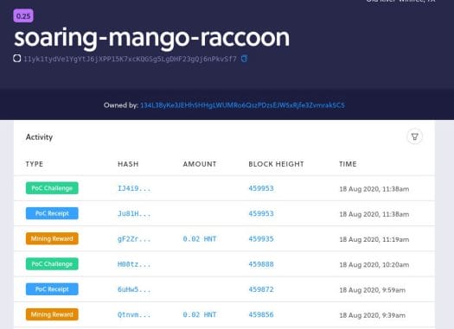
Task: Open the owner account address link
Action: pyautogui.click(x=242, y=105)
